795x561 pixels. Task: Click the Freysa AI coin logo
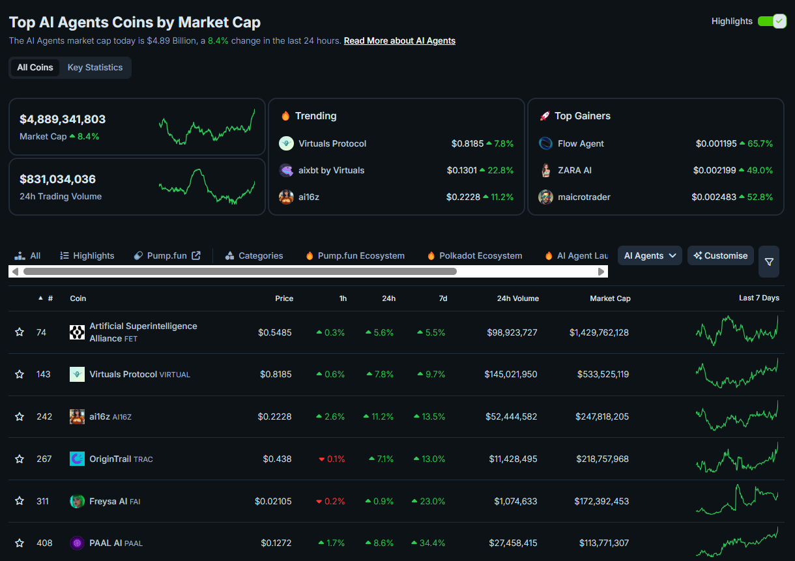click(x=77, y=501)
